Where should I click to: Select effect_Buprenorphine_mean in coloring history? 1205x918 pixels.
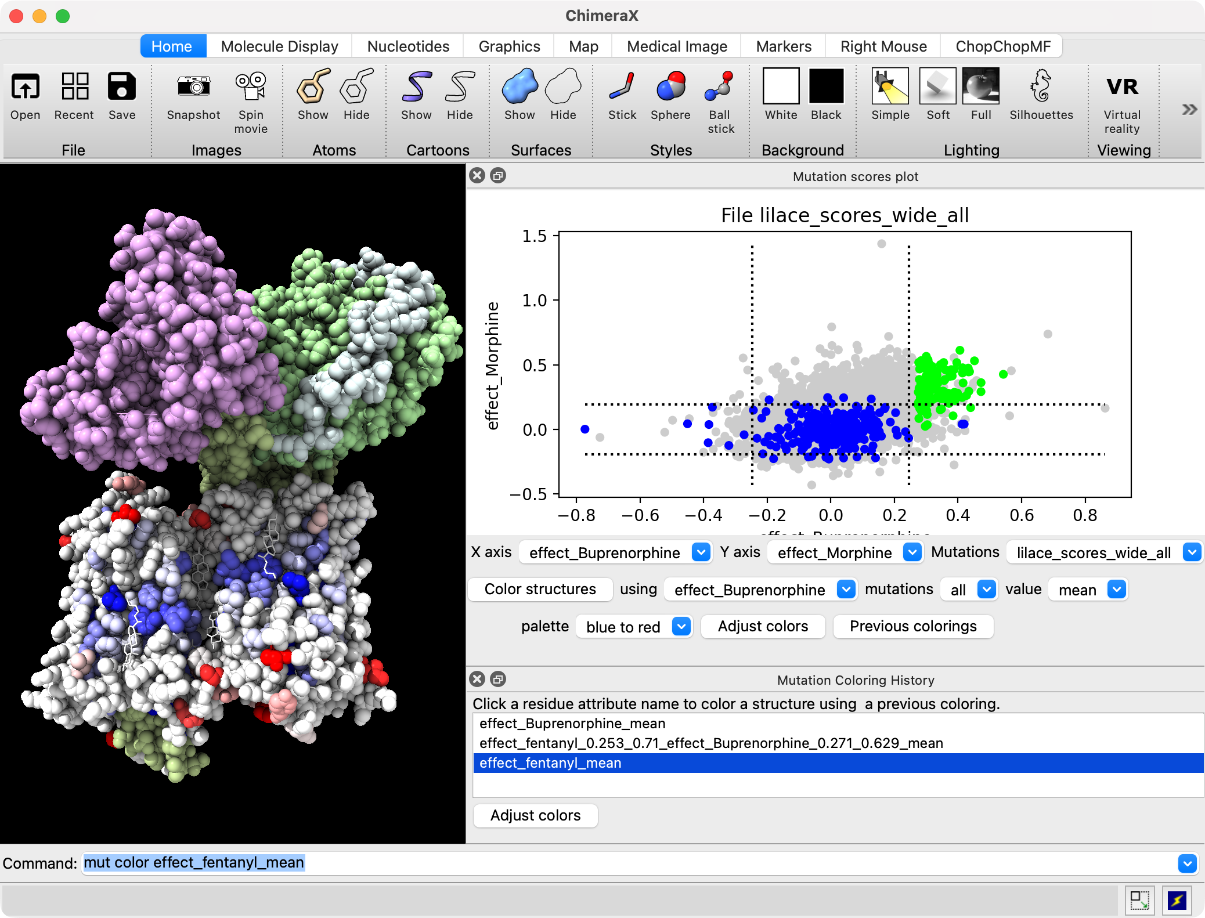coord(572,724)
